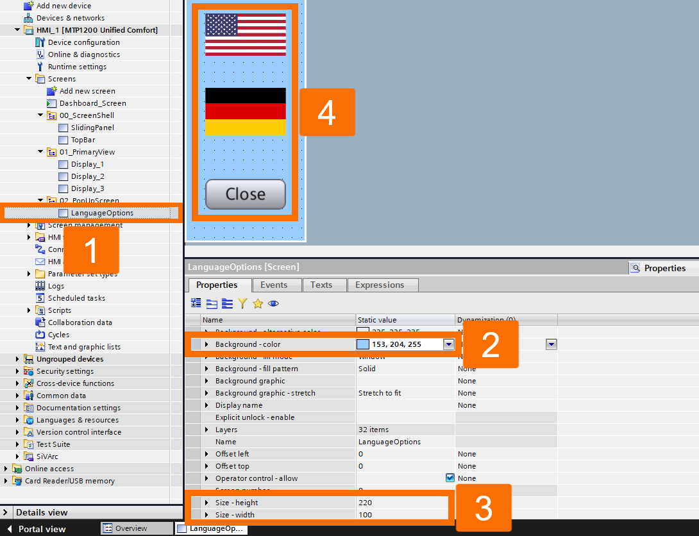Click the Cross-device functions icon
Image resolution: width=699 pixels, height=536 pixels.
point(28,383)
